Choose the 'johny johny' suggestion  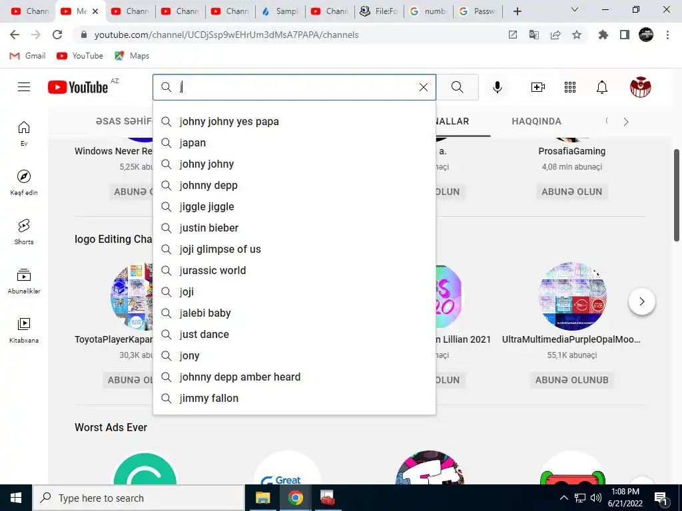coord(294,164)
